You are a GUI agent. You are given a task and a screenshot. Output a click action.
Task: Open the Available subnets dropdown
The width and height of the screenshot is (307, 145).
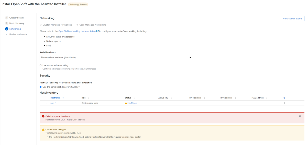(x=116, y=58)
